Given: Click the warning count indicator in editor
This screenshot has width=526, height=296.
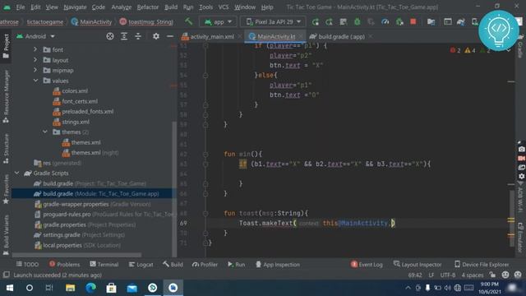Looking at the screenshot, I should (x=470, y=50).
